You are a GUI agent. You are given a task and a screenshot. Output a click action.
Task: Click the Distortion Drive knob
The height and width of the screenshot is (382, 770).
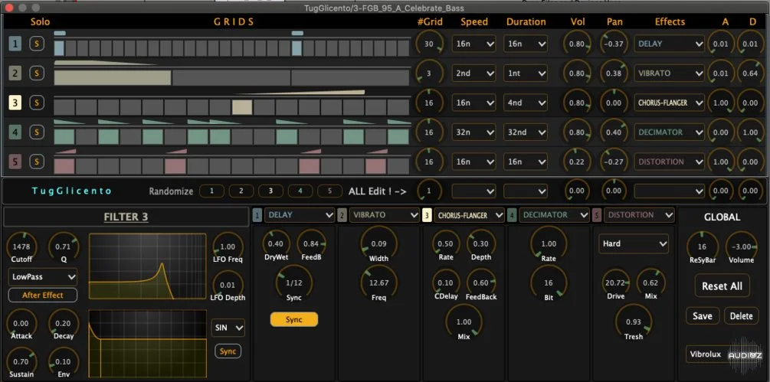(x=616, y=283)
